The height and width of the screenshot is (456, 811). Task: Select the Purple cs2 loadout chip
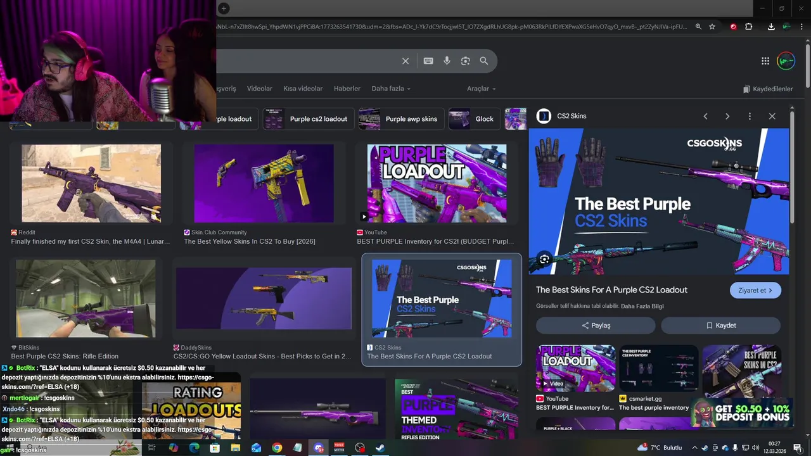tap(307, 119)
